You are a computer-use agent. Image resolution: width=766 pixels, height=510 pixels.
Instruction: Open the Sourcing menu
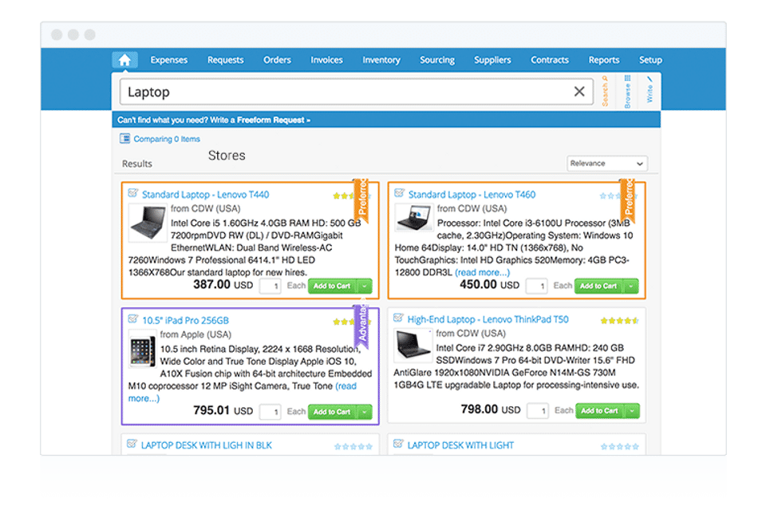437,60
